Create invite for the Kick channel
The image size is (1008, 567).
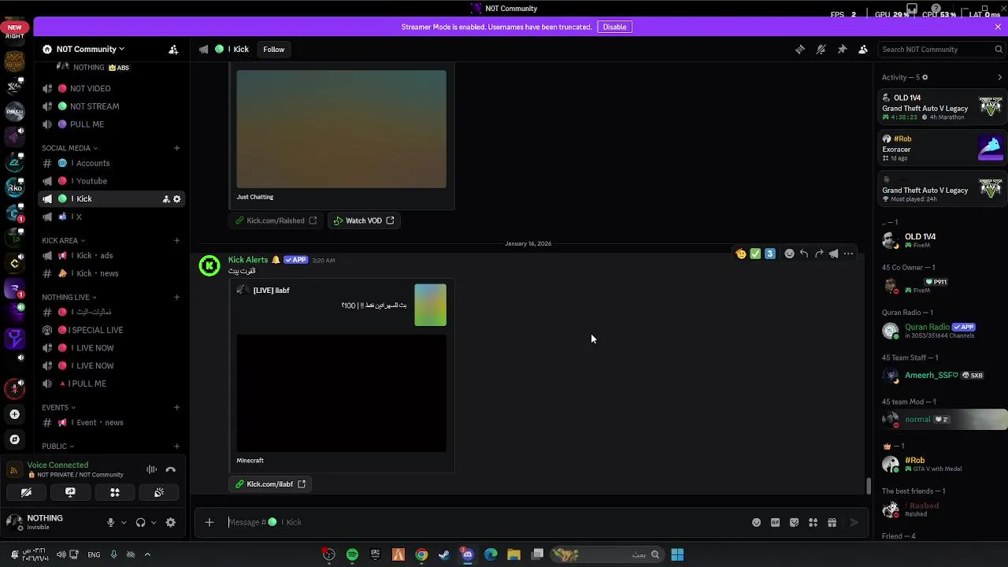click(165, 199)
